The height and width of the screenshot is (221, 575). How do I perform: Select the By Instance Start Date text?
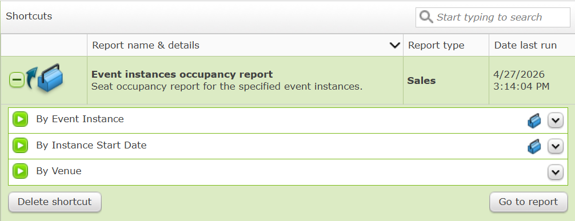[91, 146]
